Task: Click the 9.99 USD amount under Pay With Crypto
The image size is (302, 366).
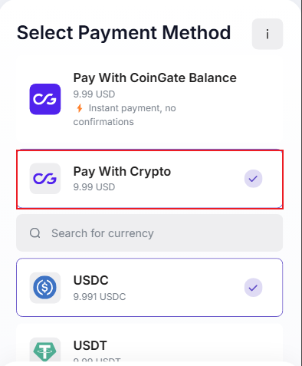Action: pos(94,187)
